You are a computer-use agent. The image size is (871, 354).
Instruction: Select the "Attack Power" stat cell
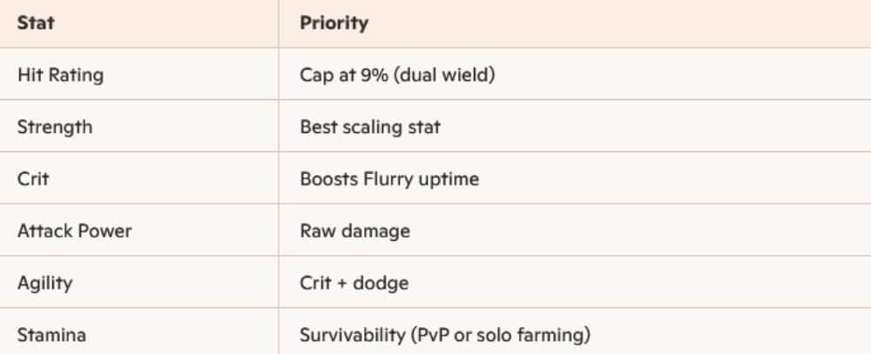(74, 231)
